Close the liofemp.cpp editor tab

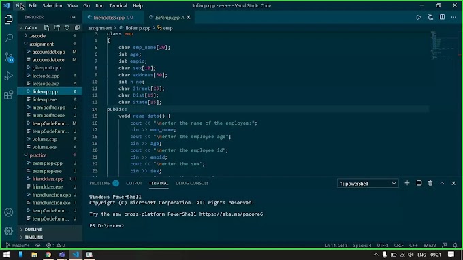(189, 18)
